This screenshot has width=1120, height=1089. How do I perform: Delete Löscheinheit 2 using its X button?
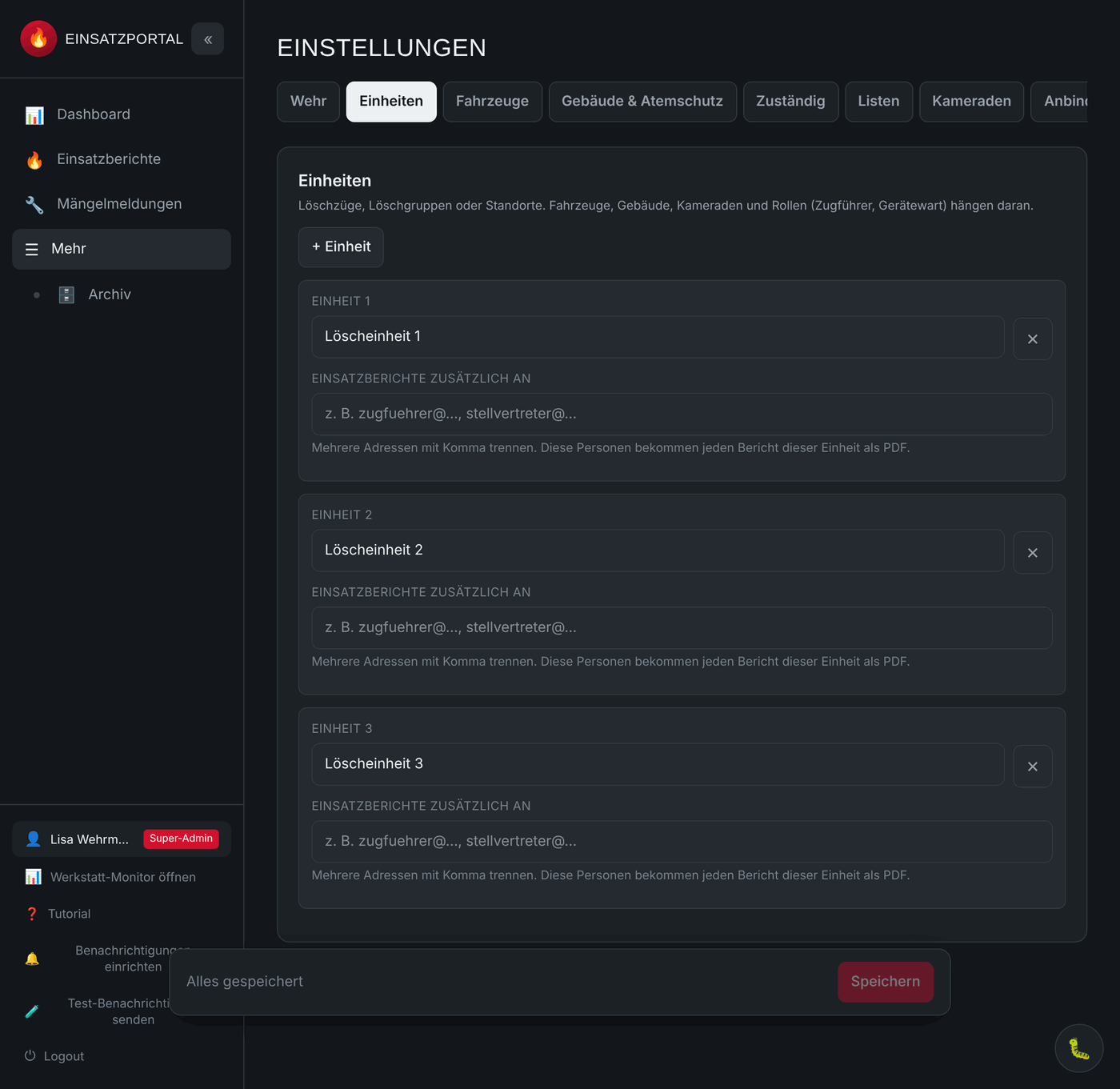pyautogui.click(x=1033, y=553)
